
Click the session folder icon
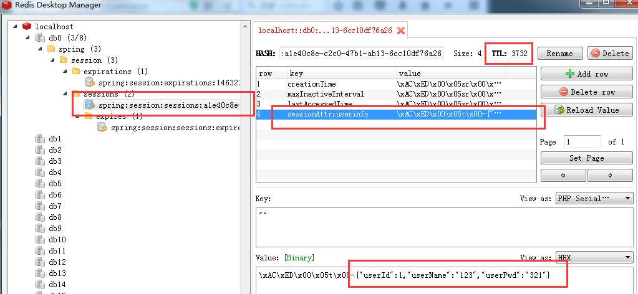coord(64,60)
